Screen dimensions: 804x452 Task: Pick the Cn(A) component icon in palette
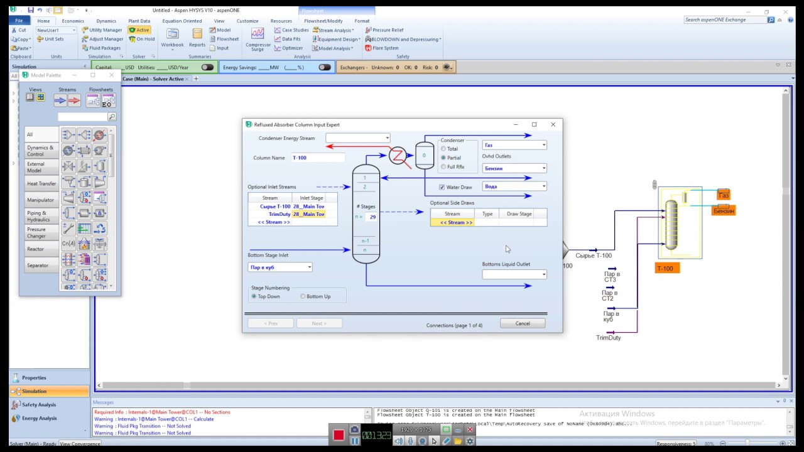pos(68,244)
